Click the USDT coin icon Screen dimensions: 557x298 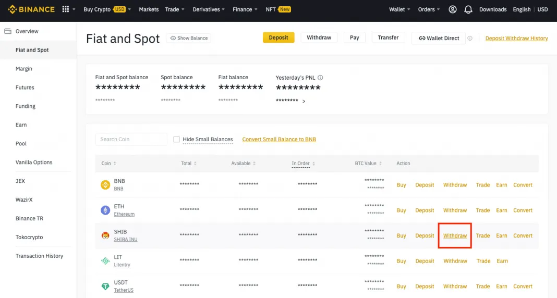105,286
